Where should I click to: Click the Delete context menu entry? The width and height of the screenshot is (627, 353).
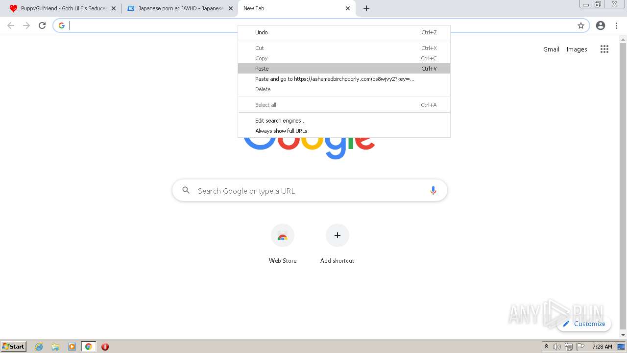tap(344, 89)
